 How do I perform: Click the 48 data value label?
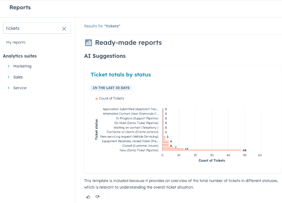tap(244, 150)
